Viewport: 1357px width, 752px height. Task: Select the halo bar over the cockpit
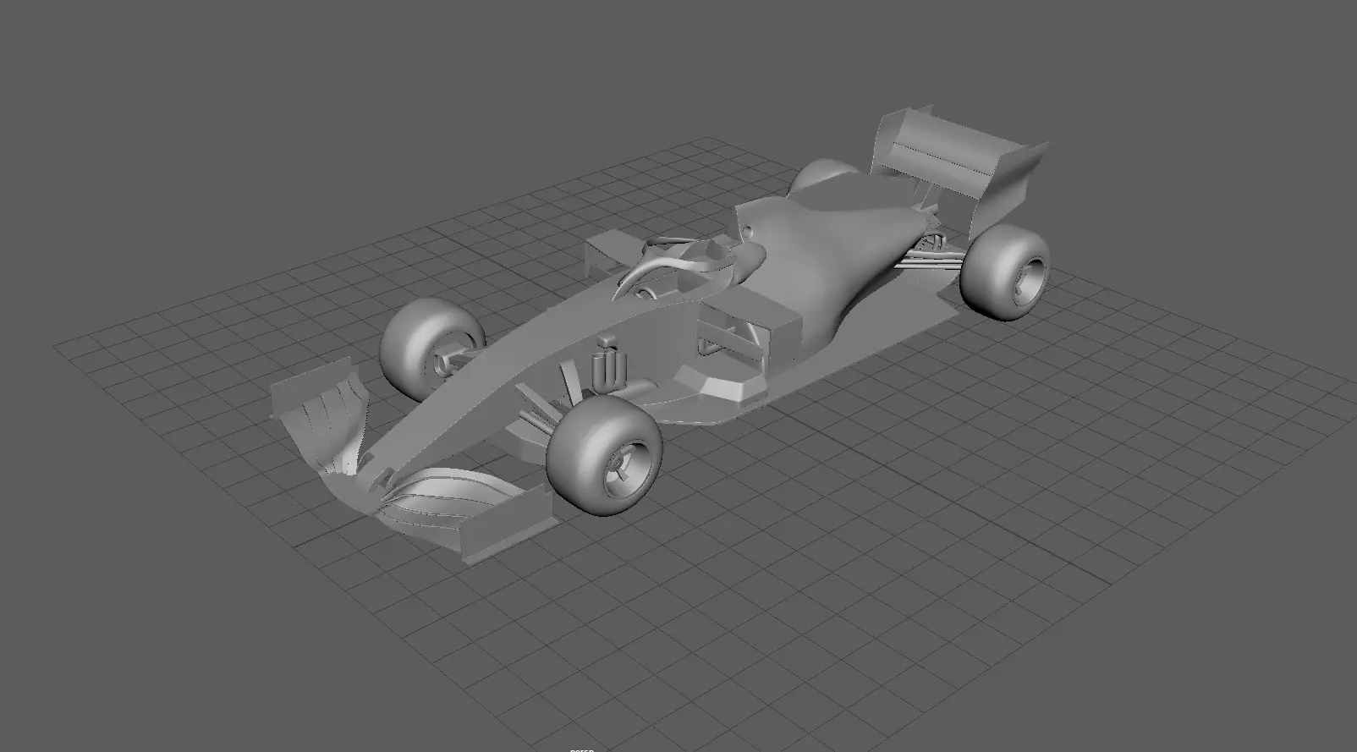[x=677, y=264]
